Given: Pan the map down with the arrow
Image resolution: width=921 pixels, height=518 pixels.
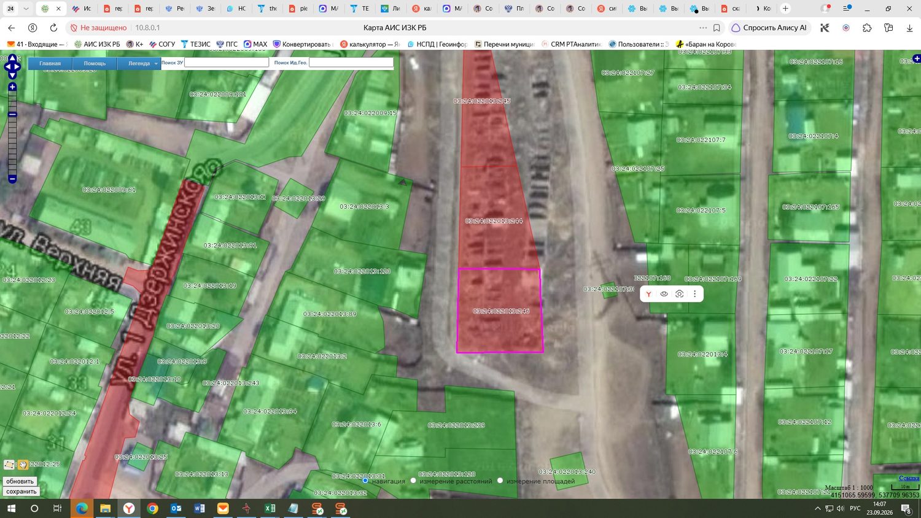Looking at the screenshot, I should (12, 75).
